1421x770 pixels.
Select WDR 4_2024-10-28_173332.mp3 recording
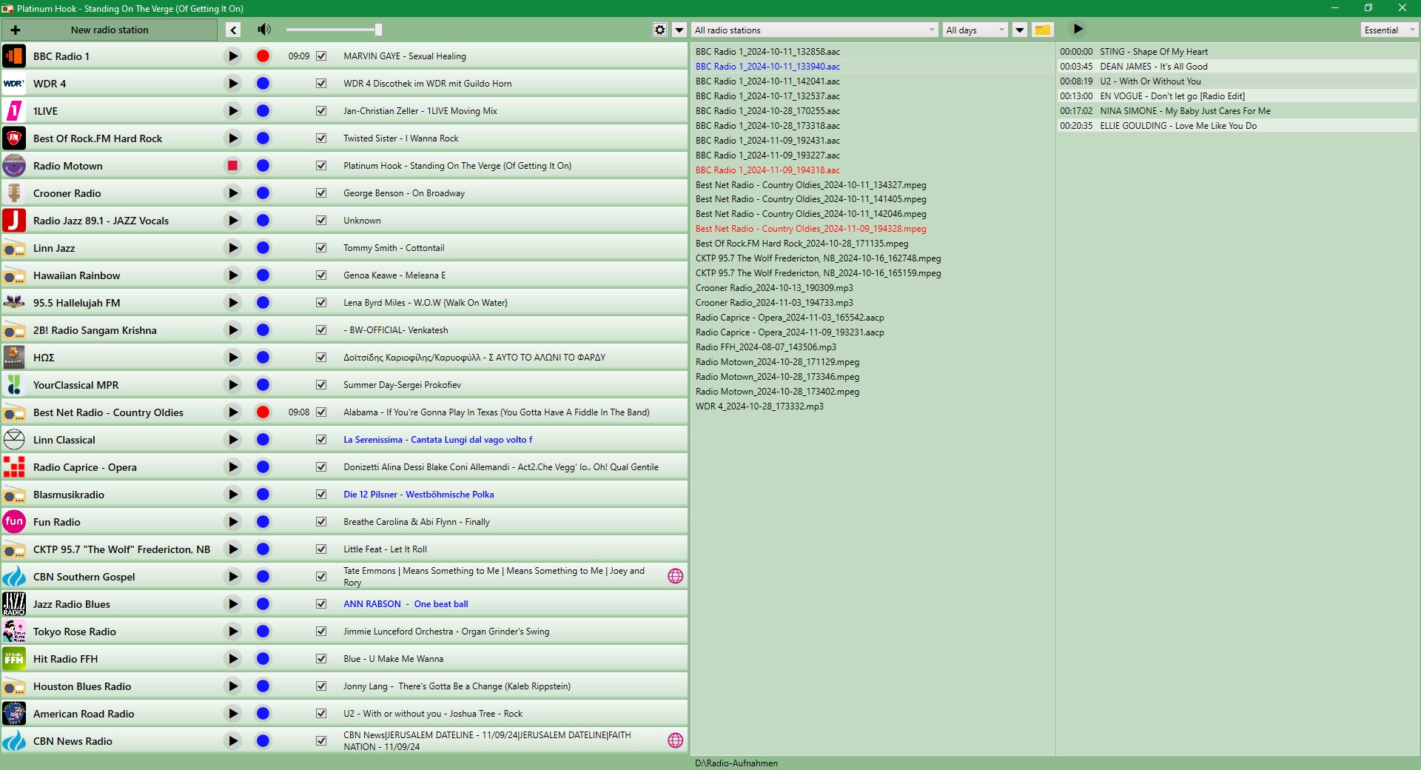point(759,406)
